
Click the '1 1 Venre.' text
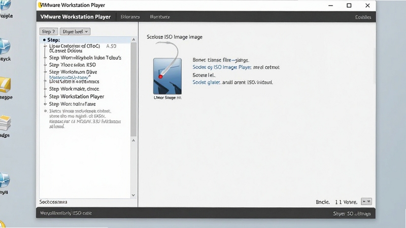tap(346, 202)
